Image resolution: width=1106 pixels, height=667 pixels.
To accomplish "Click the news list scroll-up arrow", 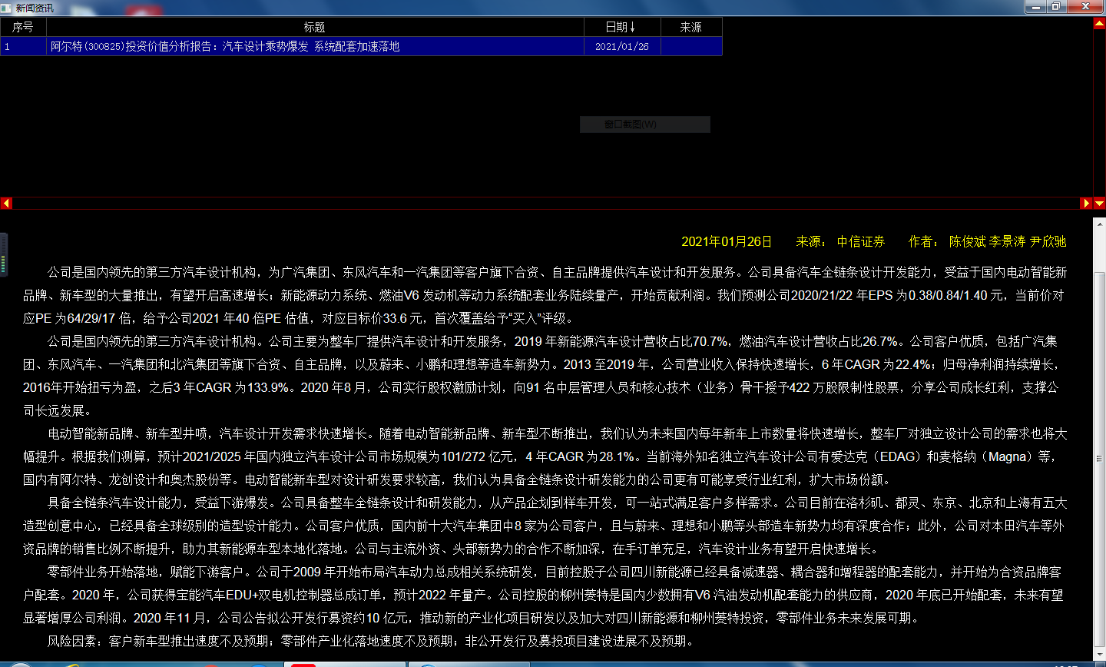I will (1099, 24).
